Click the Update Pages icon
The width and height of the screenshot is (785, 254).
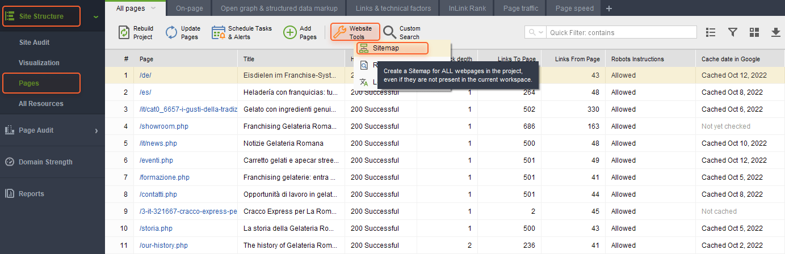[171, 32]
